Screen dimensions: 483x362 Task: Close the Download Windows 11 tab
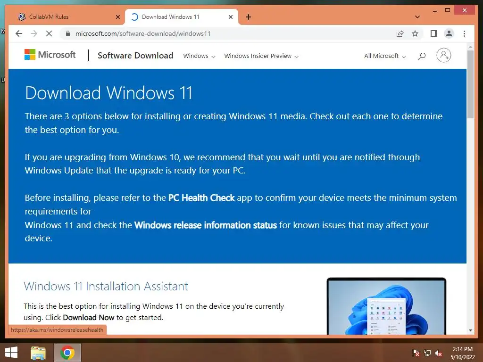tap(230, 17)
